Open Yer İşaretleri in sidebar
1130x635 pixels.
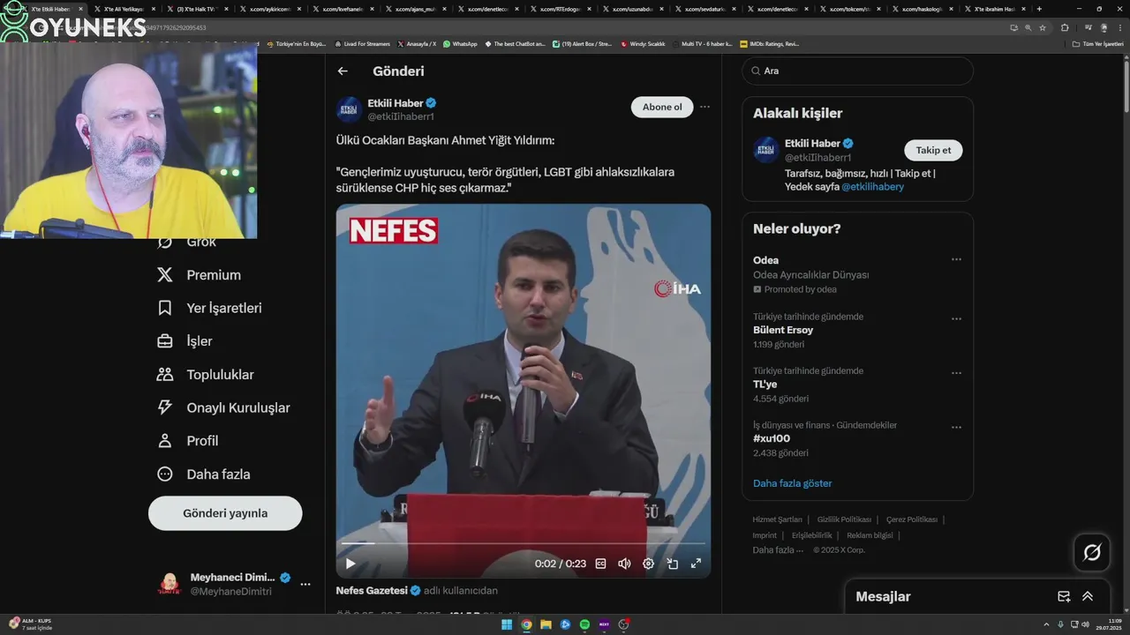click(209, 308)
